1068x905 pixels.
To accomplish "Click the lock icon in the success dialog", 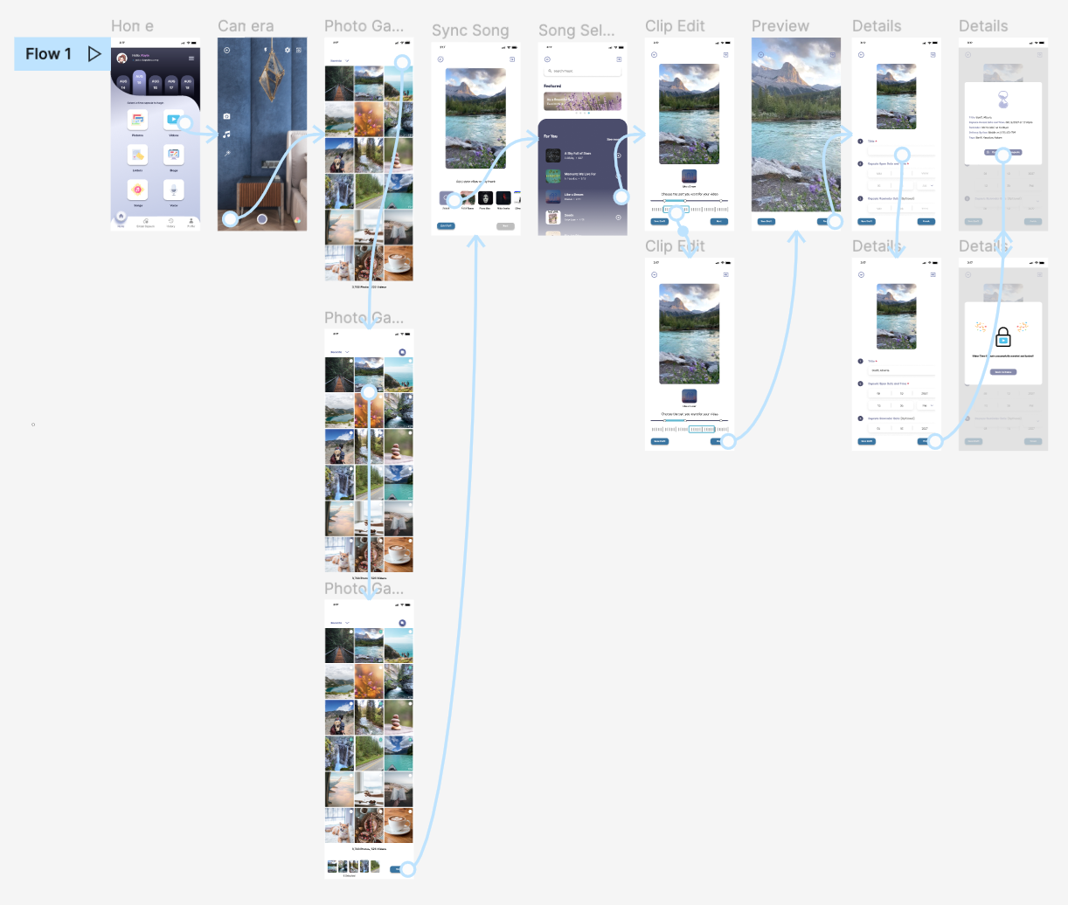I will [1003, 335].
